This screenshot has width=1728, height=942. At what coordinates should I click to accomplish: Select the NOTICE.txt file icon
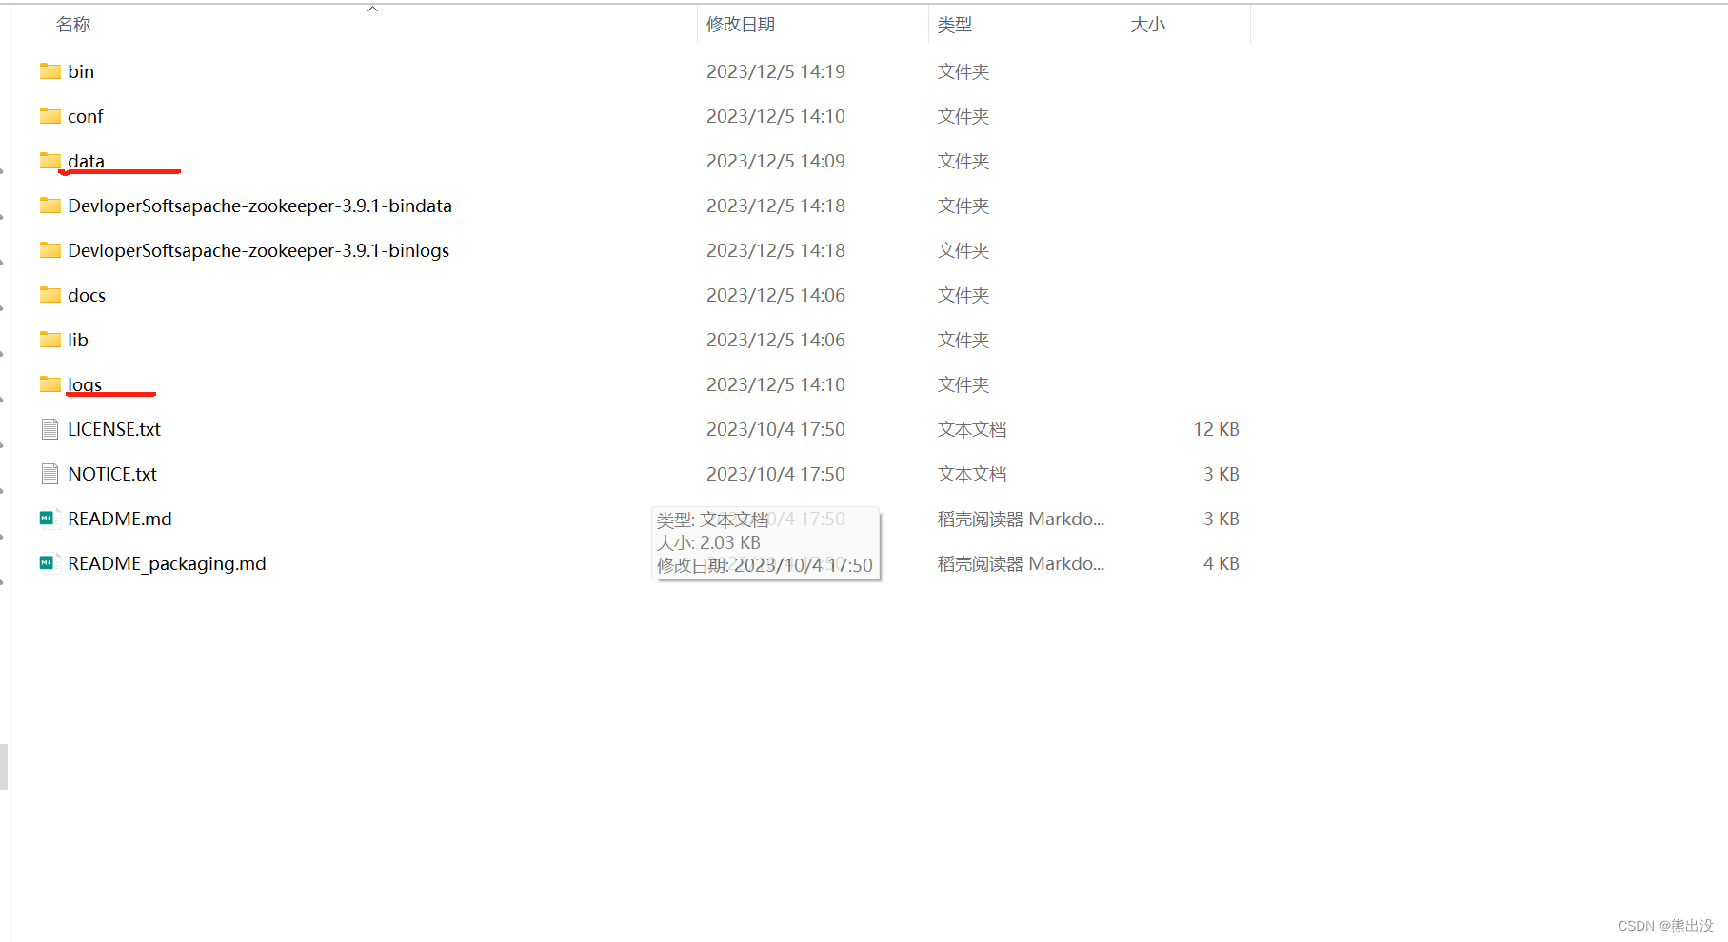[50, 474]
